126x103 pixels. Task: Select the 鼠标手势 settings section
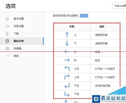[x=22, y=41]
